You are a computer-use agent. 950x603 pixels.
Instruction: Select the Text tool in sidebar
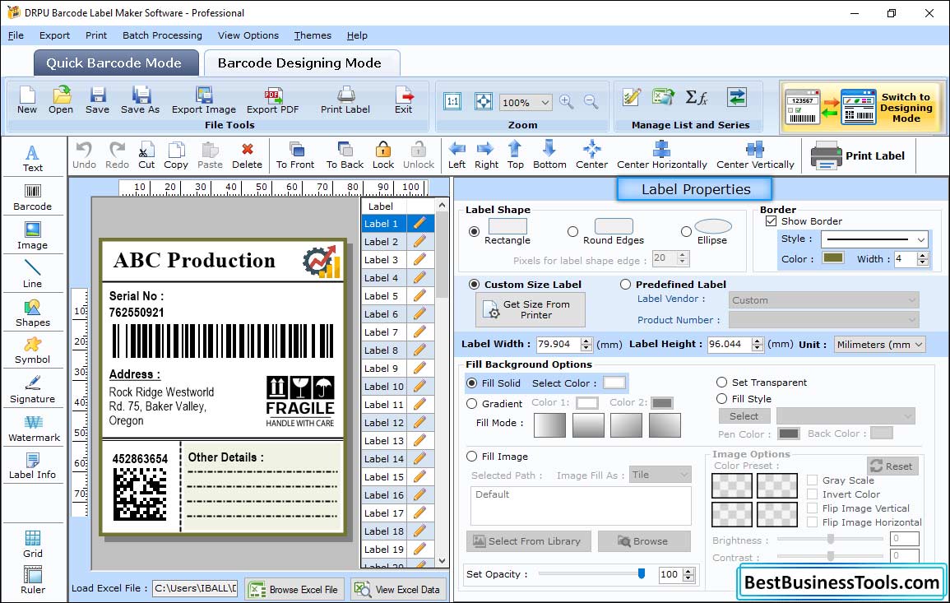point(33,158)
